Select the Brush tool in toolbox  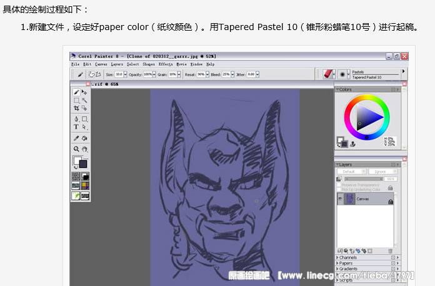[77, 92]
